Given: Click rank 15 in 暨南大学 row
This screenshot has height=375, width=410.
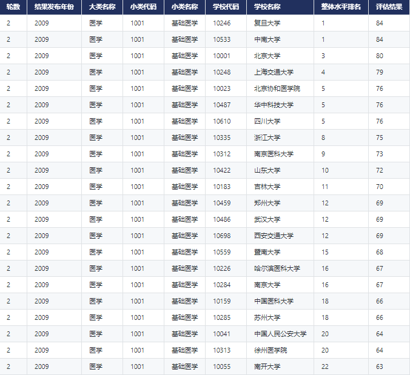Looking at the screenshot, I should (x=325, y=252).
